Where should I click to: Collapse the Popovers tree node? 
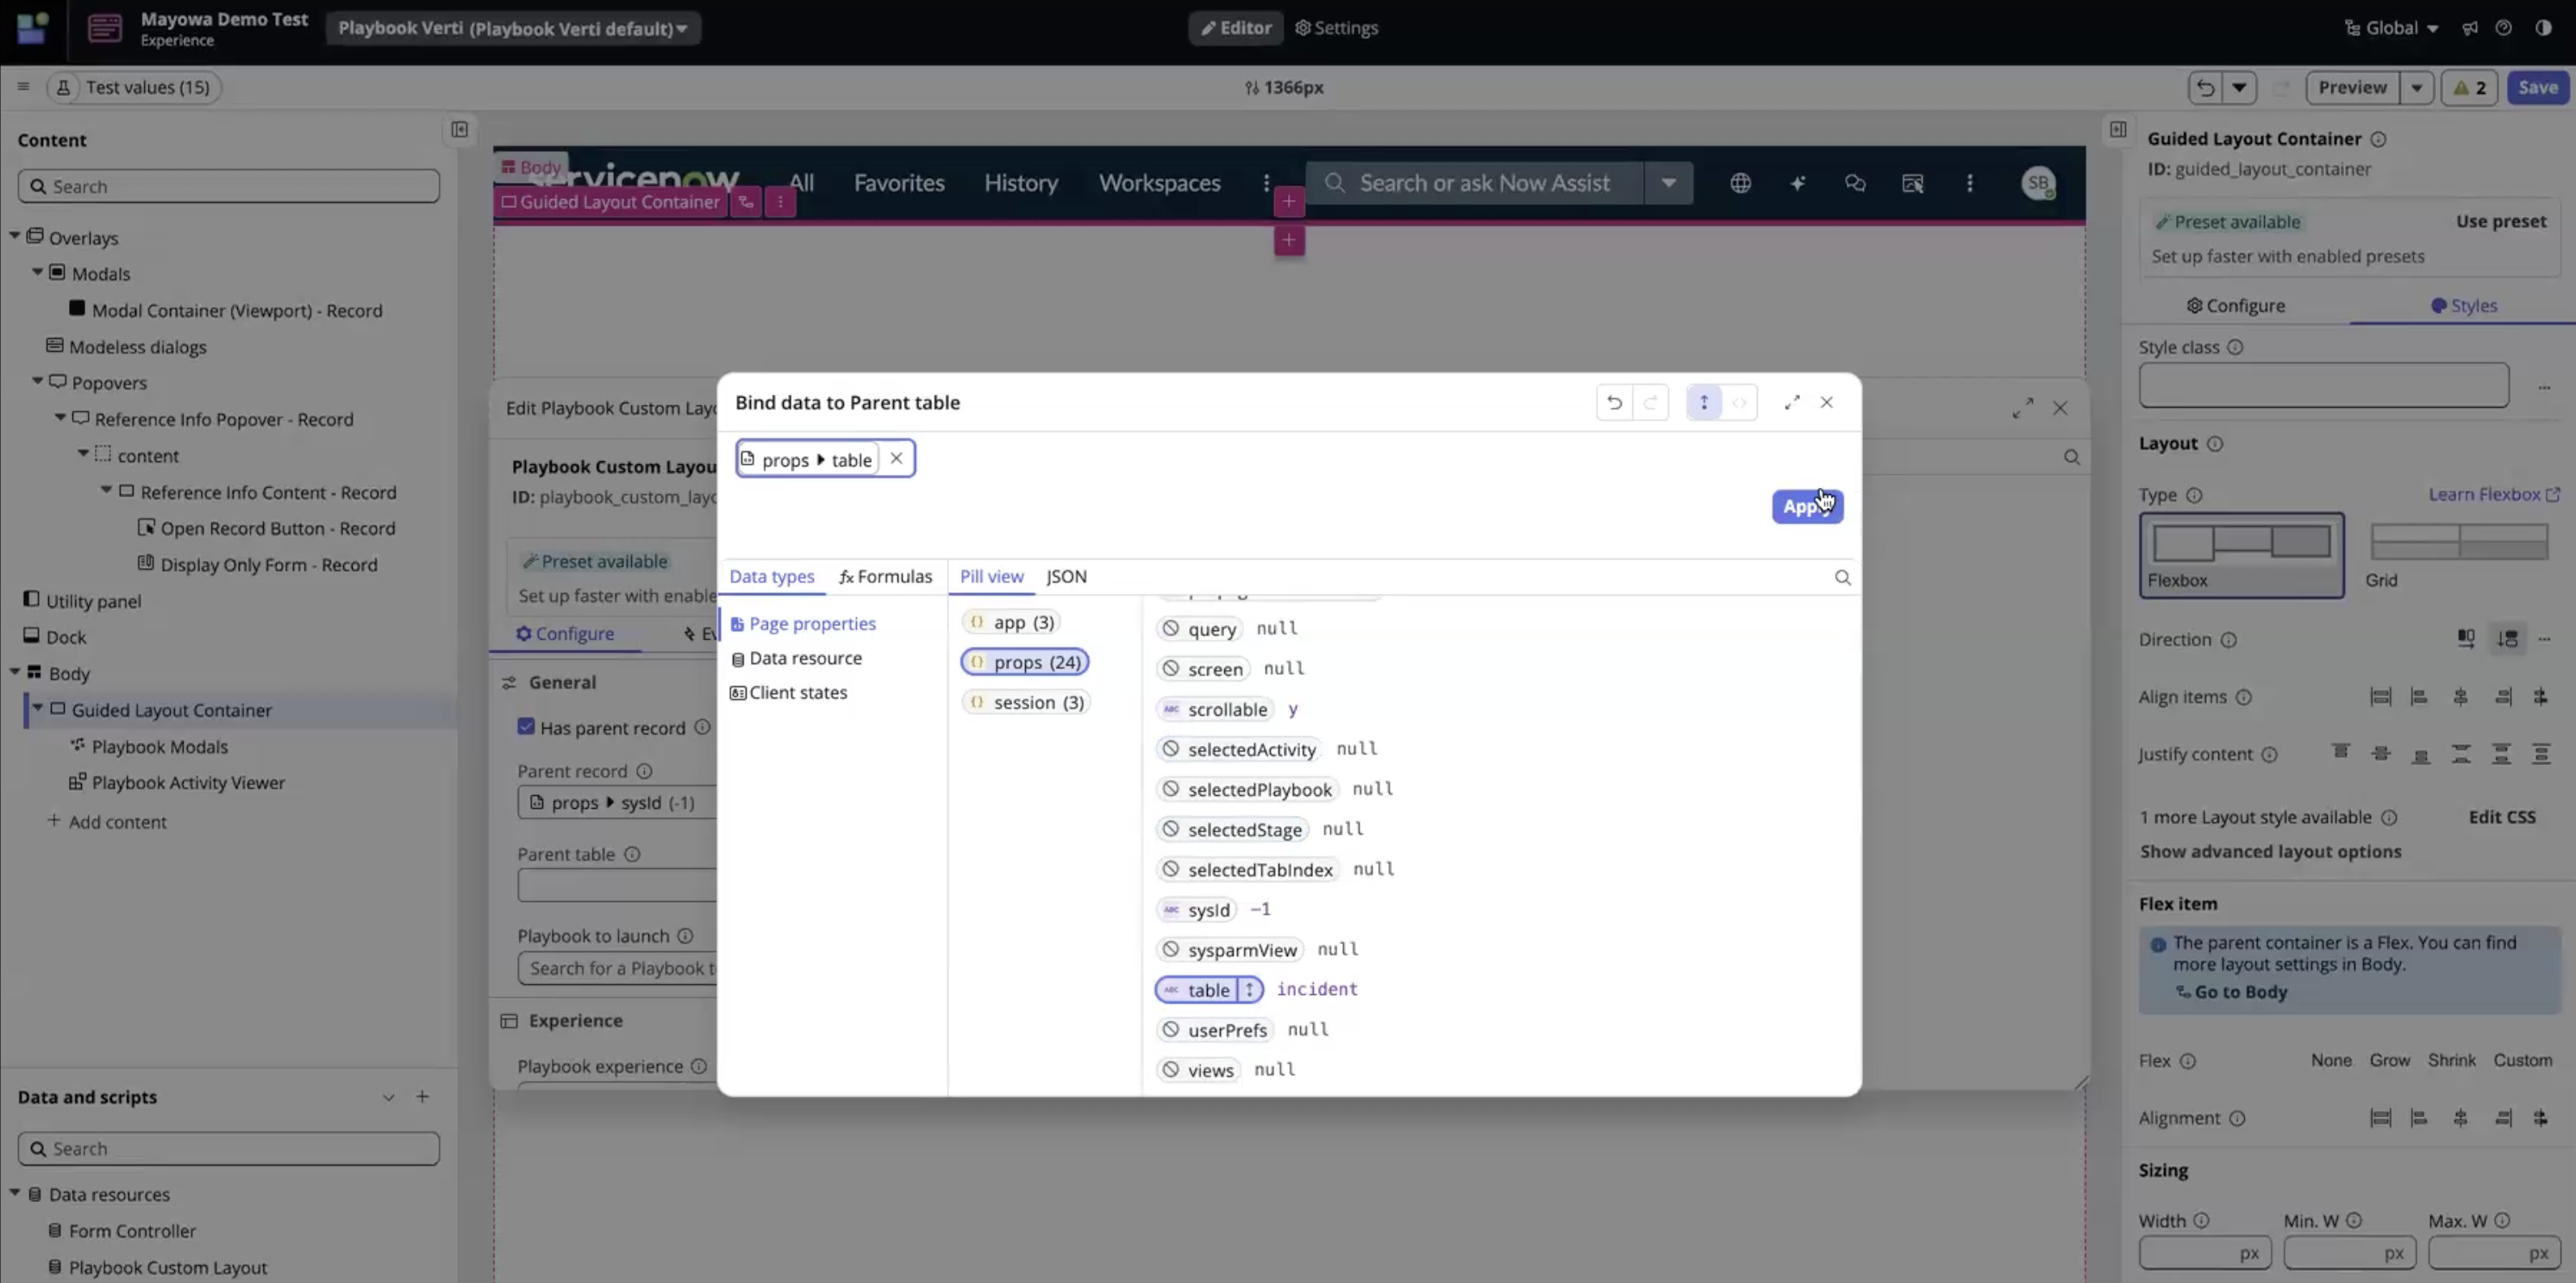(37, 382)
